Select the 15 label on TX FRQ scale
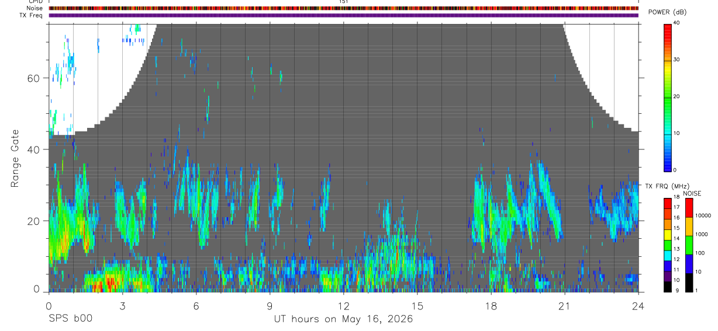 pos(677,228)
